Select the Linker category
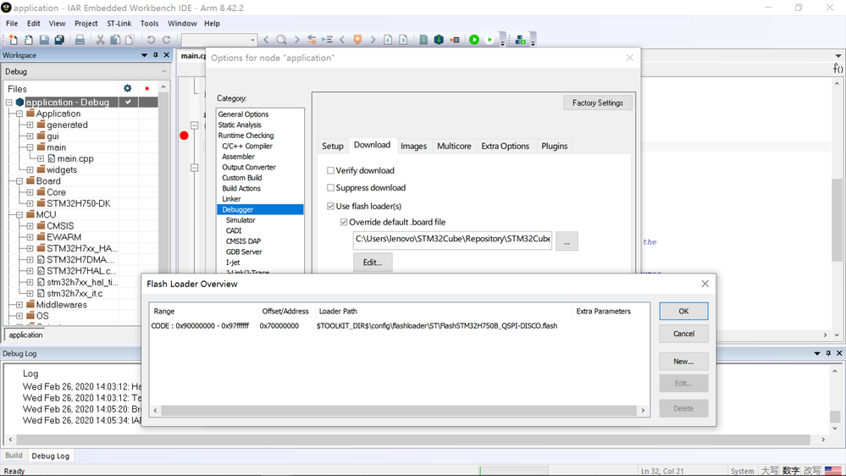Image resolution: width=846 pixels, height=476 pixels. coord(231,198)
